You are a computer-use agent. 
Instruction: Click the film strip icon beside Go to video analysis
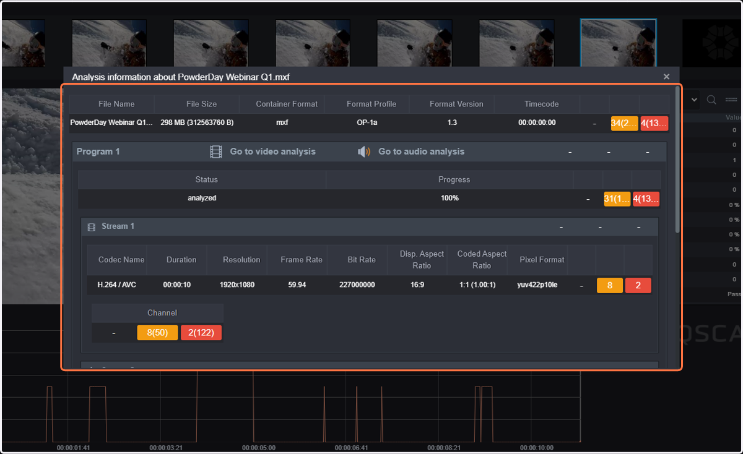click(215, 152)
